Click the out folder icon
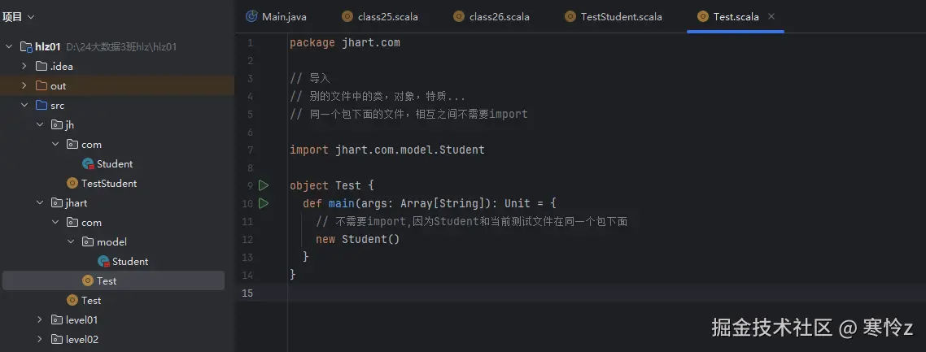This screenshot has height=352, width=926. click(41, 85)
